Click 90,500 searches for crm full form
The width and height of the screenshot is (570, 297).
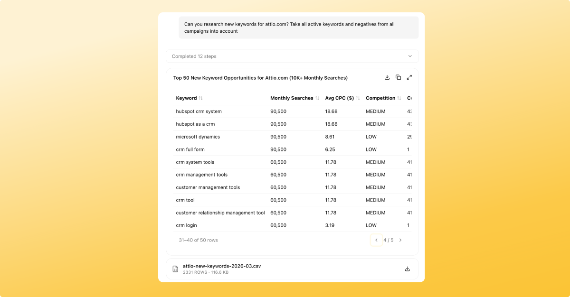tap(278, 149)
